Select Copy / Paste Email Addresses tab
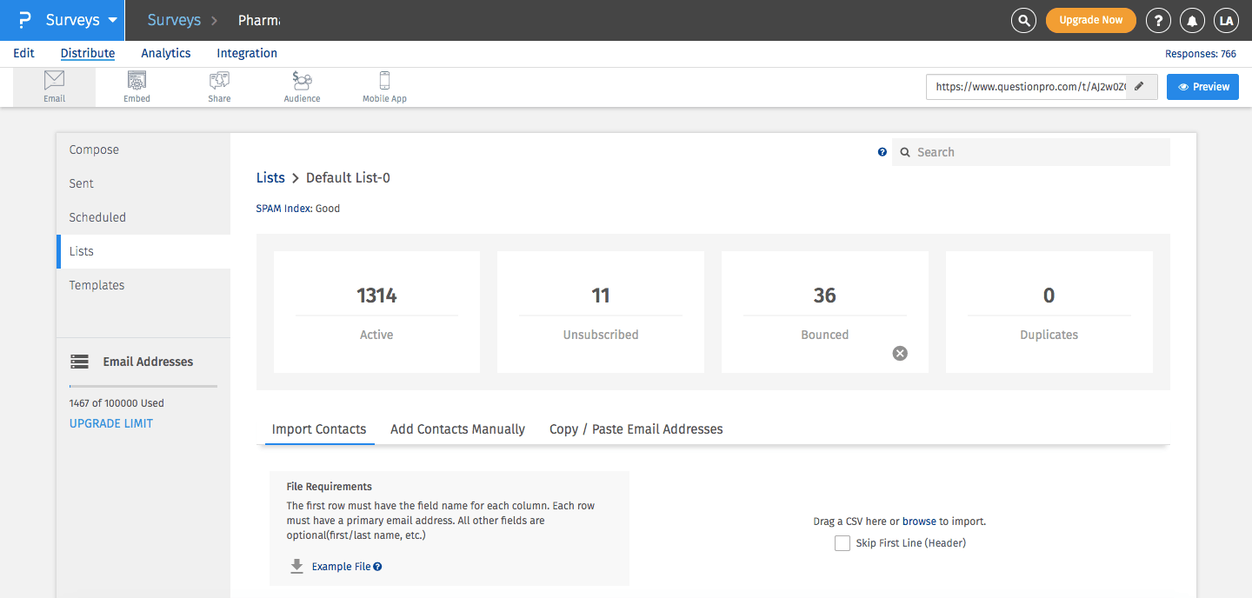1252x598 pixels. pos(636,429)
